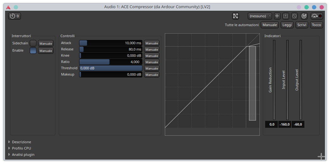Set all automation to Tocco

click(316, 25)
